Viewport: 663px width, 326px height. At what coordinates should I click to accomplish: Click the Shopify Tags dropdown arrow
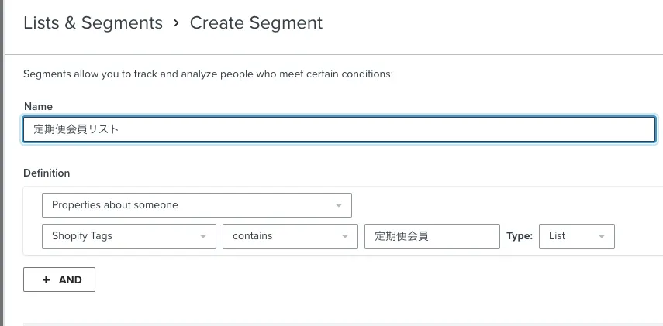point(202,236)
